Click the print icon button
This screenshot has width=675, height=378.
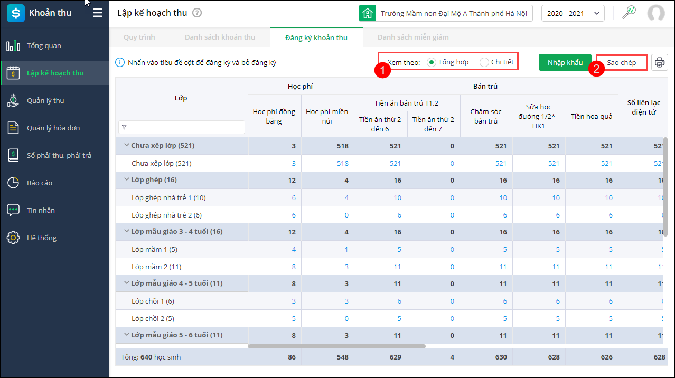659,62
